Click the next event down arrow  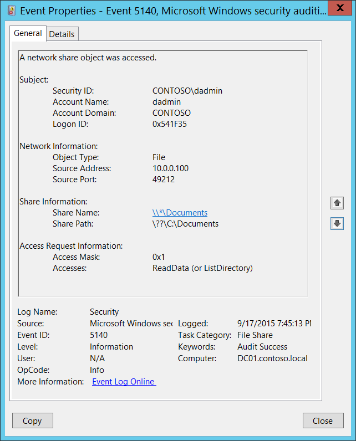click(x=337, y=224)
